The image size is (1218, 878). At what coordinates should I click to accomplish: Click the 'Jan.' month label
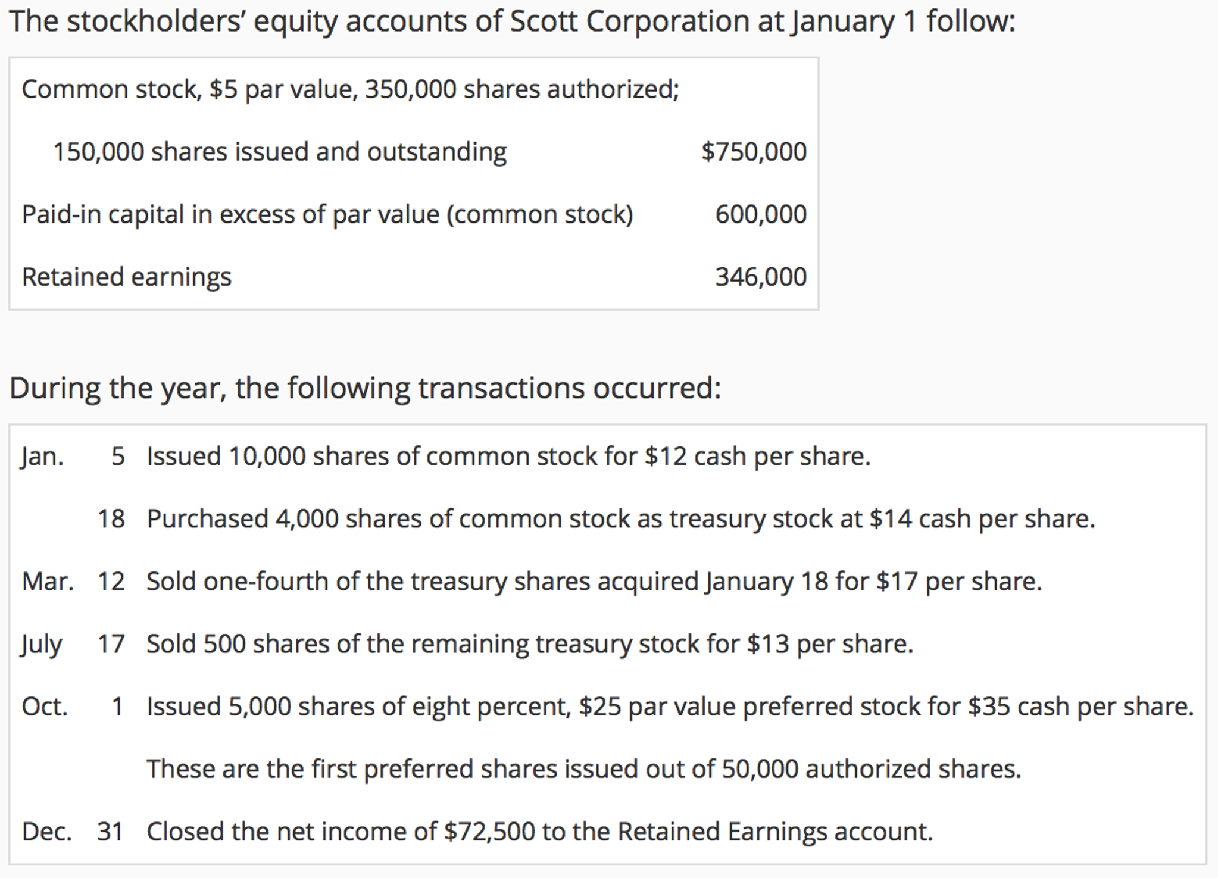click(42, 457)
